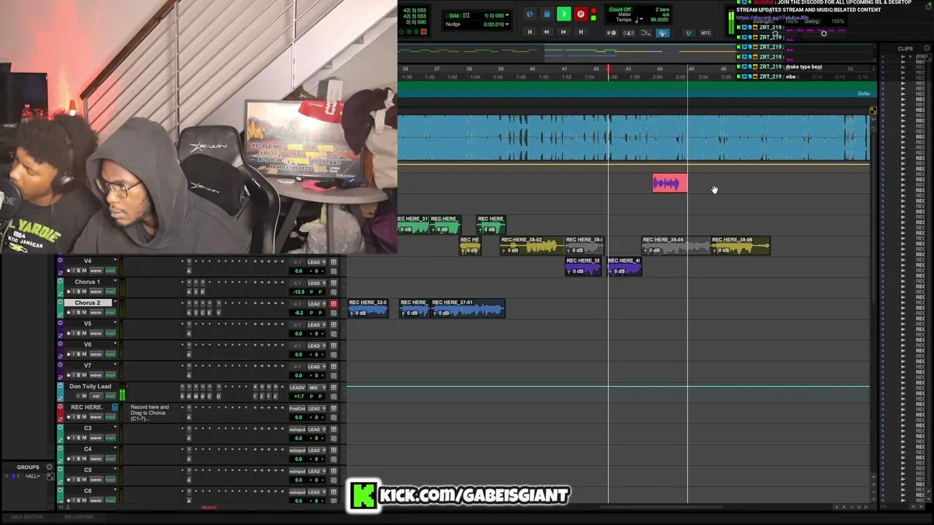
Task: Switch to the MIDI EDITOR tab
Action: [27, 517]
